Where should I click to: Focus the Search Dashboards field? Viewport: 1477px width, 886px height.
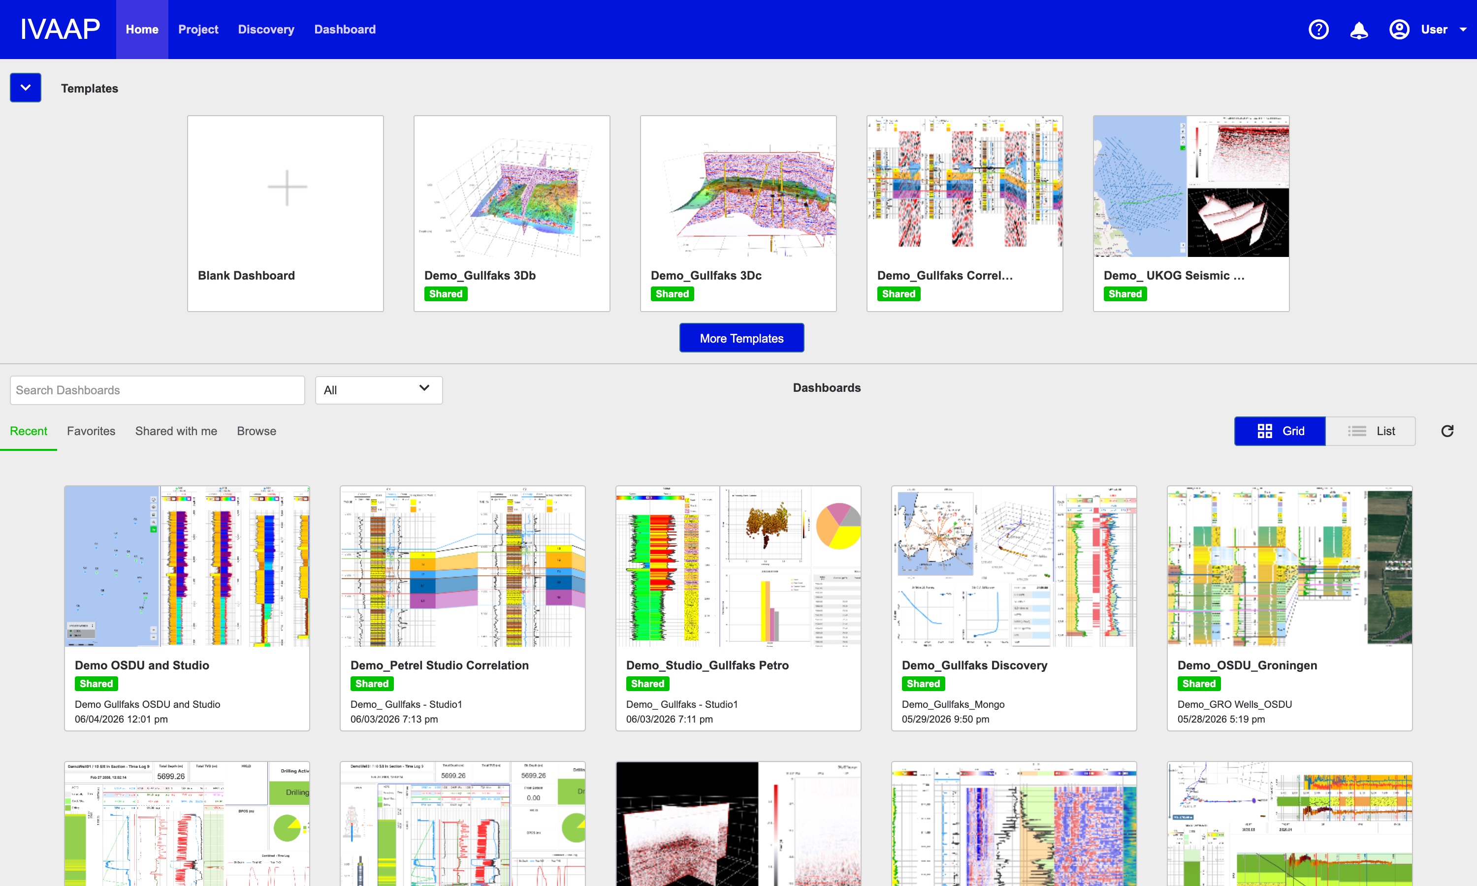pos(158,390)
